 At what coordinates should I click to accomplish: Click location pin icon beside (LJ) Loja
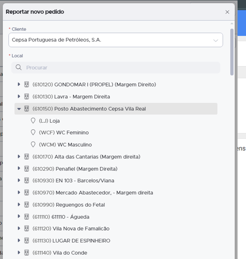point(33,121)
